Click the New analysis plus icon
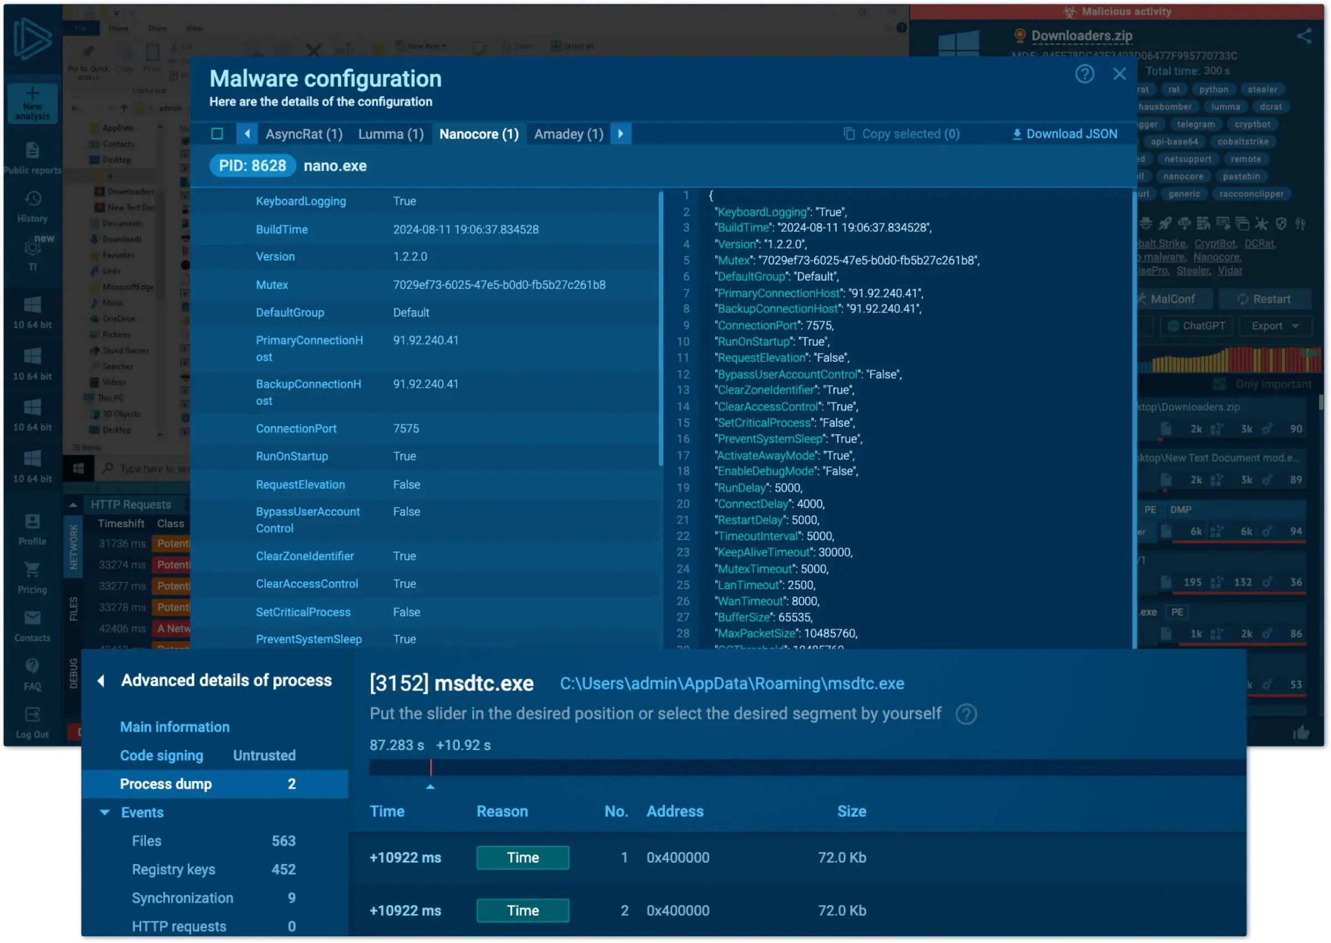 pyautogui.click(x=33, y=94)
